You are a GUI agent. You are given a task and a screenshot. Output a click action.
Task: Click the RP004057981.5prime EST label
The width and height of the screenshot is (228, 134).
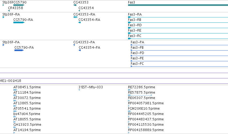click(146, 103)
